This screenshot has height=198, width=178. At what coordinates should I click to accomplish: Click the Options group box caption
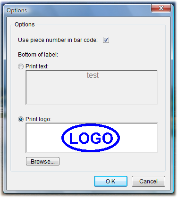(x=25, y=25)
